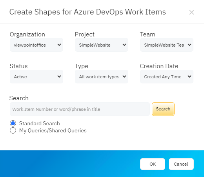Open the Status dropdown showing Active
The height and width of the screenshot is (177, 204).
[x=36, y=77]
